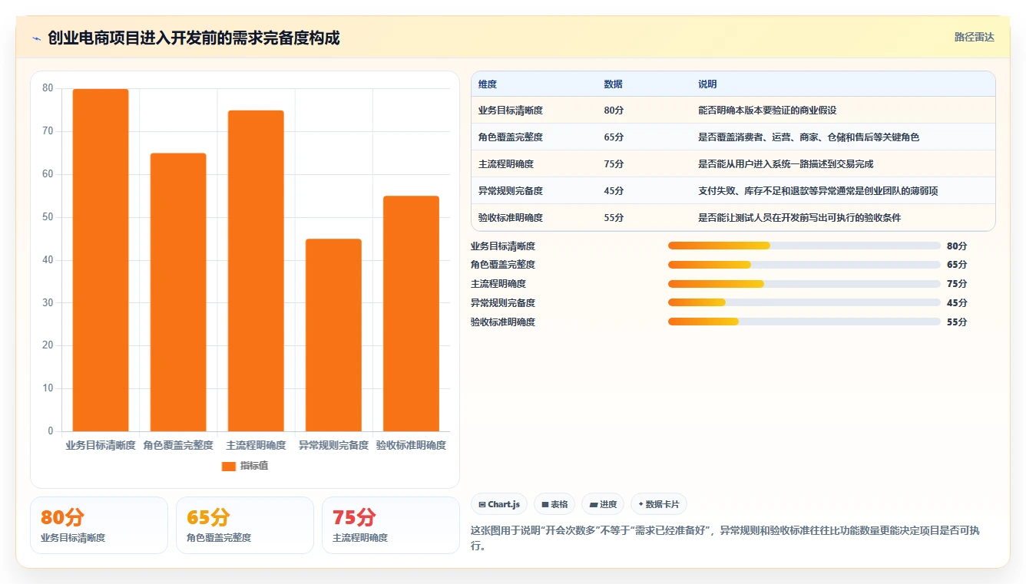Click the 数据 table column header
The image size is (1026, 584).
coord(614,84)
